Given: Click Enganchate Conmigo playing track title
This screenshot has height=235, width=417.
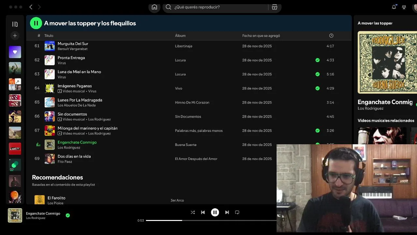Looking at the screenshot, I should point(77,142).
